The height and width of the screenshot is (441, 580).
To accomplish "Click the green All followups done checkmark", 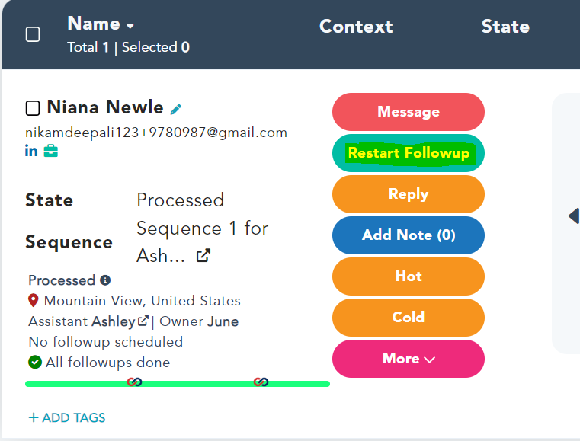I will coord(34,363).
